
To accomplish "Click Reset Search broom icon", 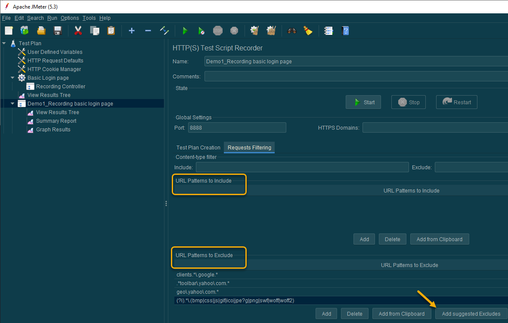I will pyautogui.click(x=308, y=31).
